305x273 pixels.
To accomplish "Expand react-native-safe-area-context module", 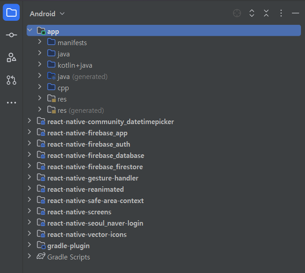I will 29,200.
